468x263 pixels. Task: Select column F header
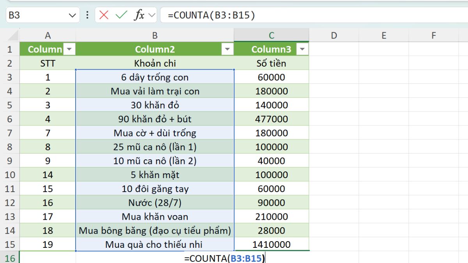(434, 35)
